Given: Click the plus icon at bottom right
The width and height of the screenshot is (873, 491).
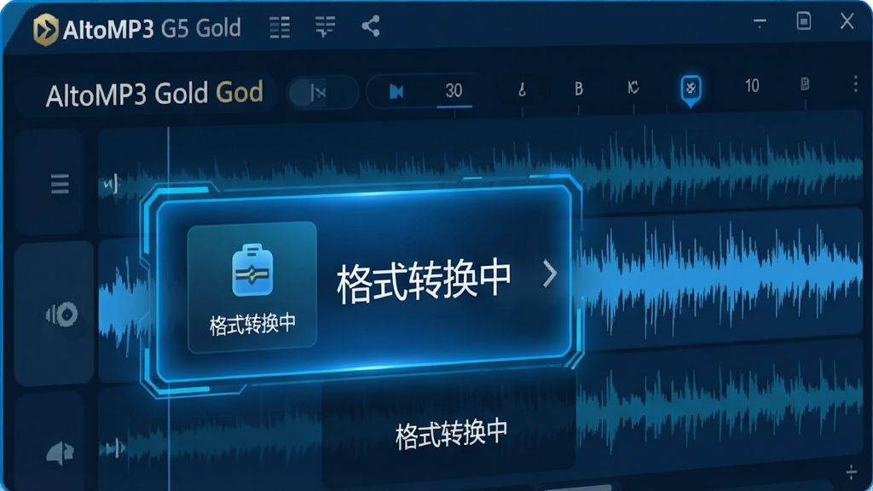Looking at the screenshot, I should tap(852, 472).
